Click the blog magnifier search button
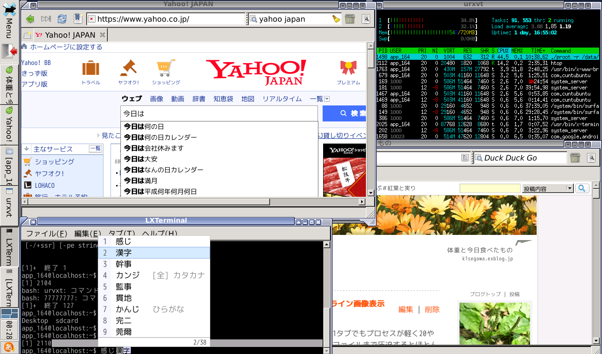602x354 pixels. (x=582, y=188)
